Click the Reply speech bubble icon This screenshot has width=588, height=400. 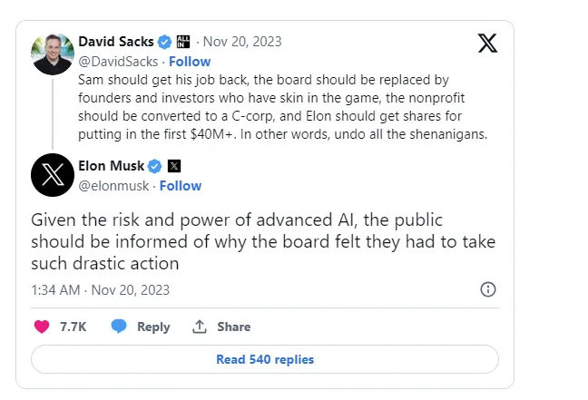(x=119, y=327)
